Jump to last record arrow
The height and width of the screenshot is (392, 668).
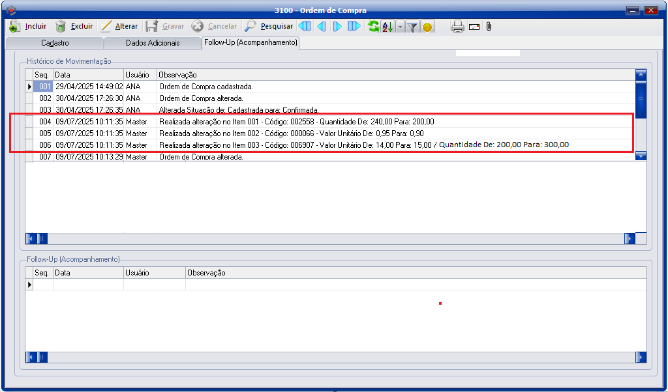coord(354,27)
